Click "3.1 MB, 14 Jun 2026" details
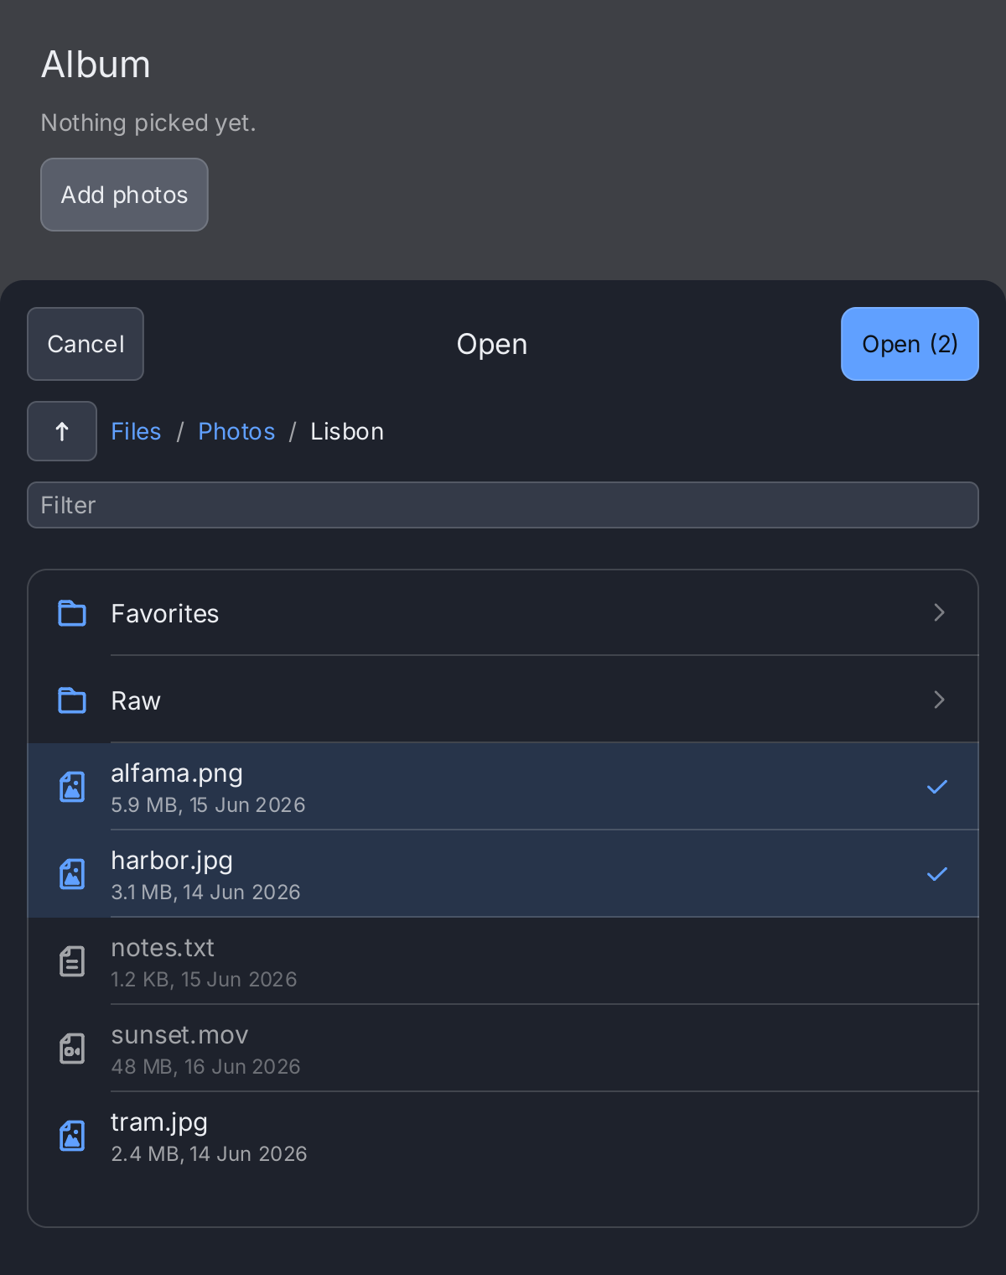The height and width of the screenshot is (1275, 1006). (205, 892)
